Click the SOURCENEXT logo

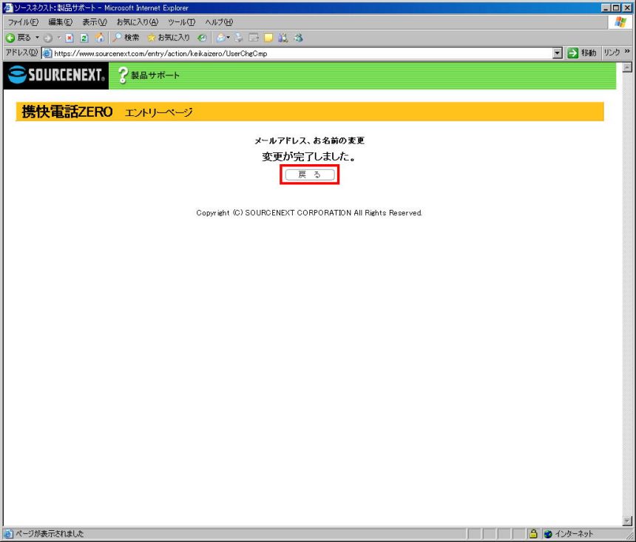56,75
